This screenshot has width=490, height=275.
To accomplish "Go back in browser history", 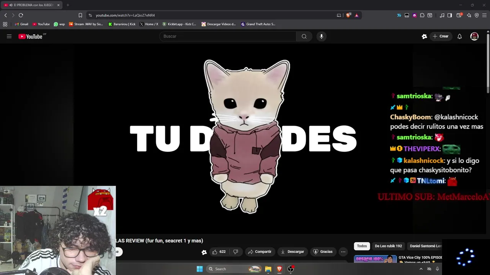I will pyautogui.click(x=5, y=15).
